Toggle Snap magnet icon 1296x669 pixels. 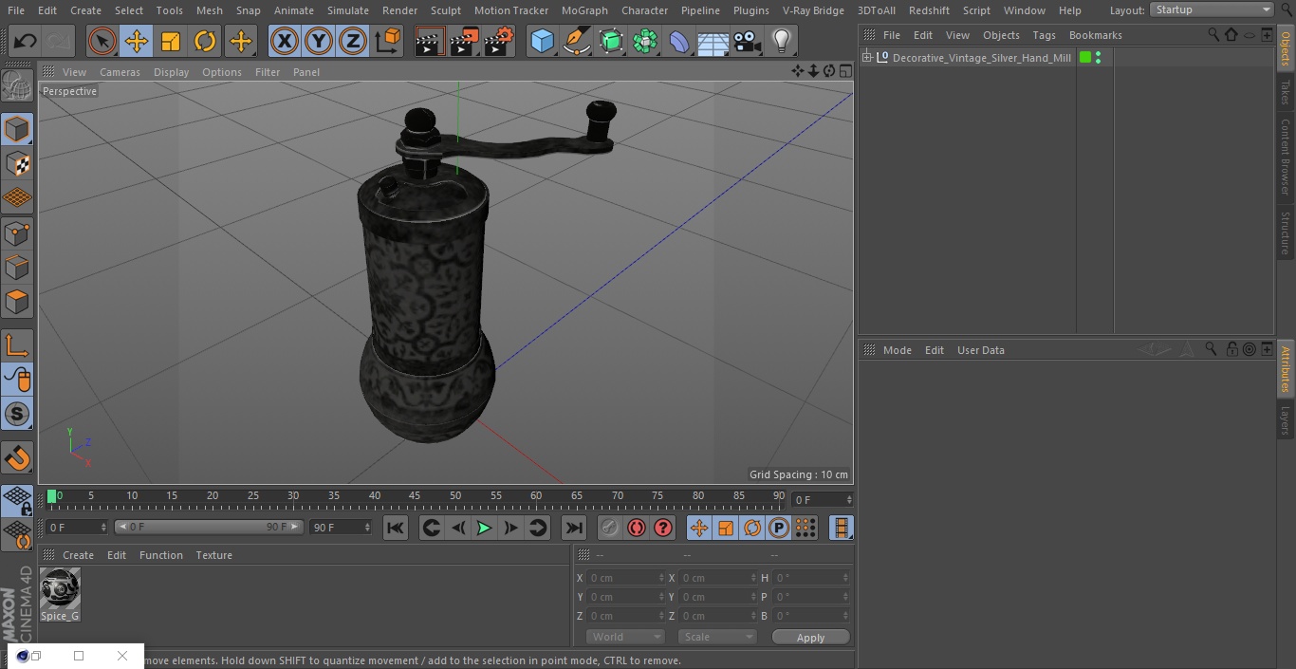tap(17, 458)
